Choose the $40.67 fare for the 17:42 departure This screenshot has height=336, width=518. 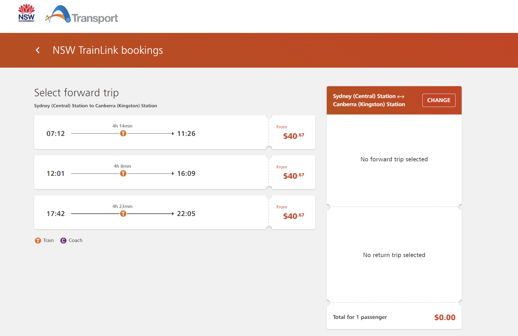[294, 216]
